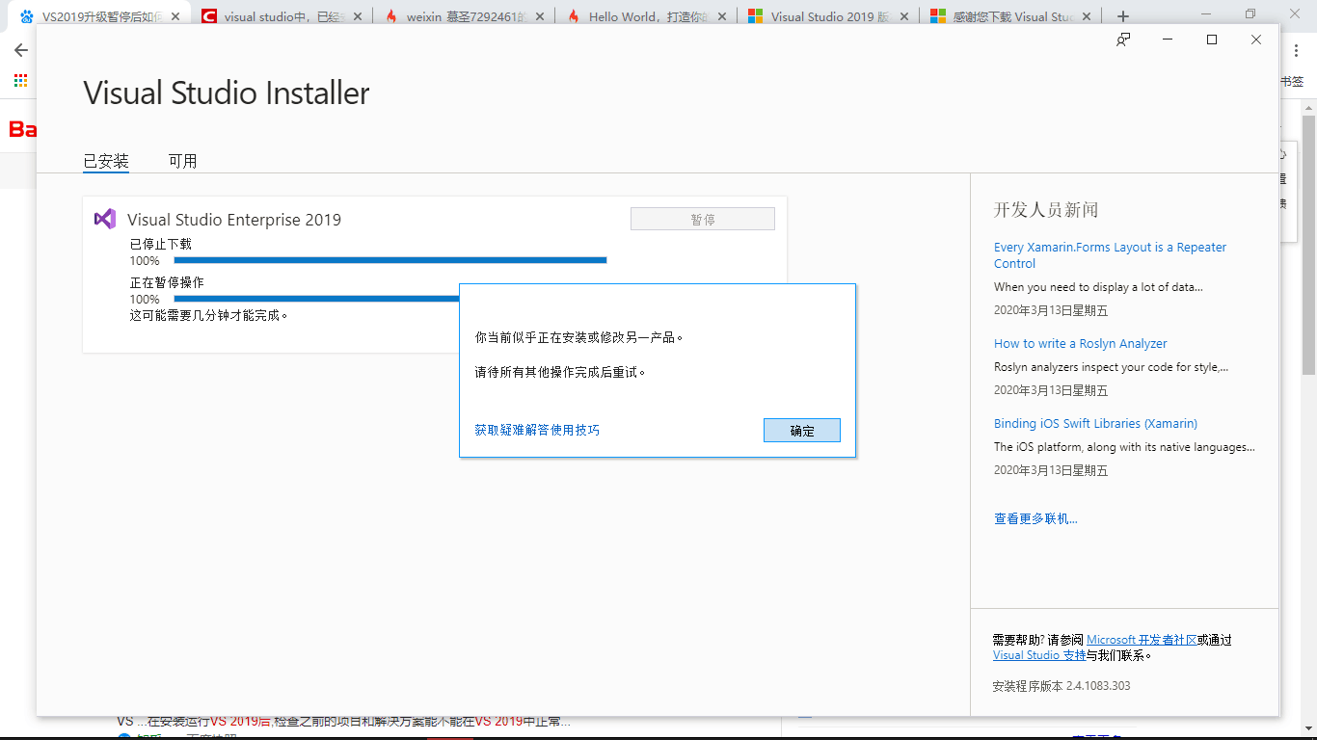
Task: Click the Microsoft logo favicon on fifth tab
Action: [x=756, y=16]
